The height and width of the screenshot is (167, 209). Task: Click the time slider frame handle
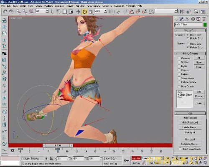click(x=58, y=145)
